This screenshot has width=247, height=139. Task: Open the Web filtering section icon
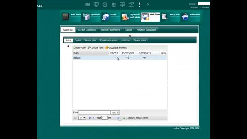tap(145, 17)
